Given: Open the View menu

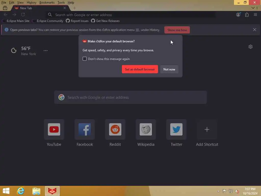Looking at the screenshot, I should 20,3.
